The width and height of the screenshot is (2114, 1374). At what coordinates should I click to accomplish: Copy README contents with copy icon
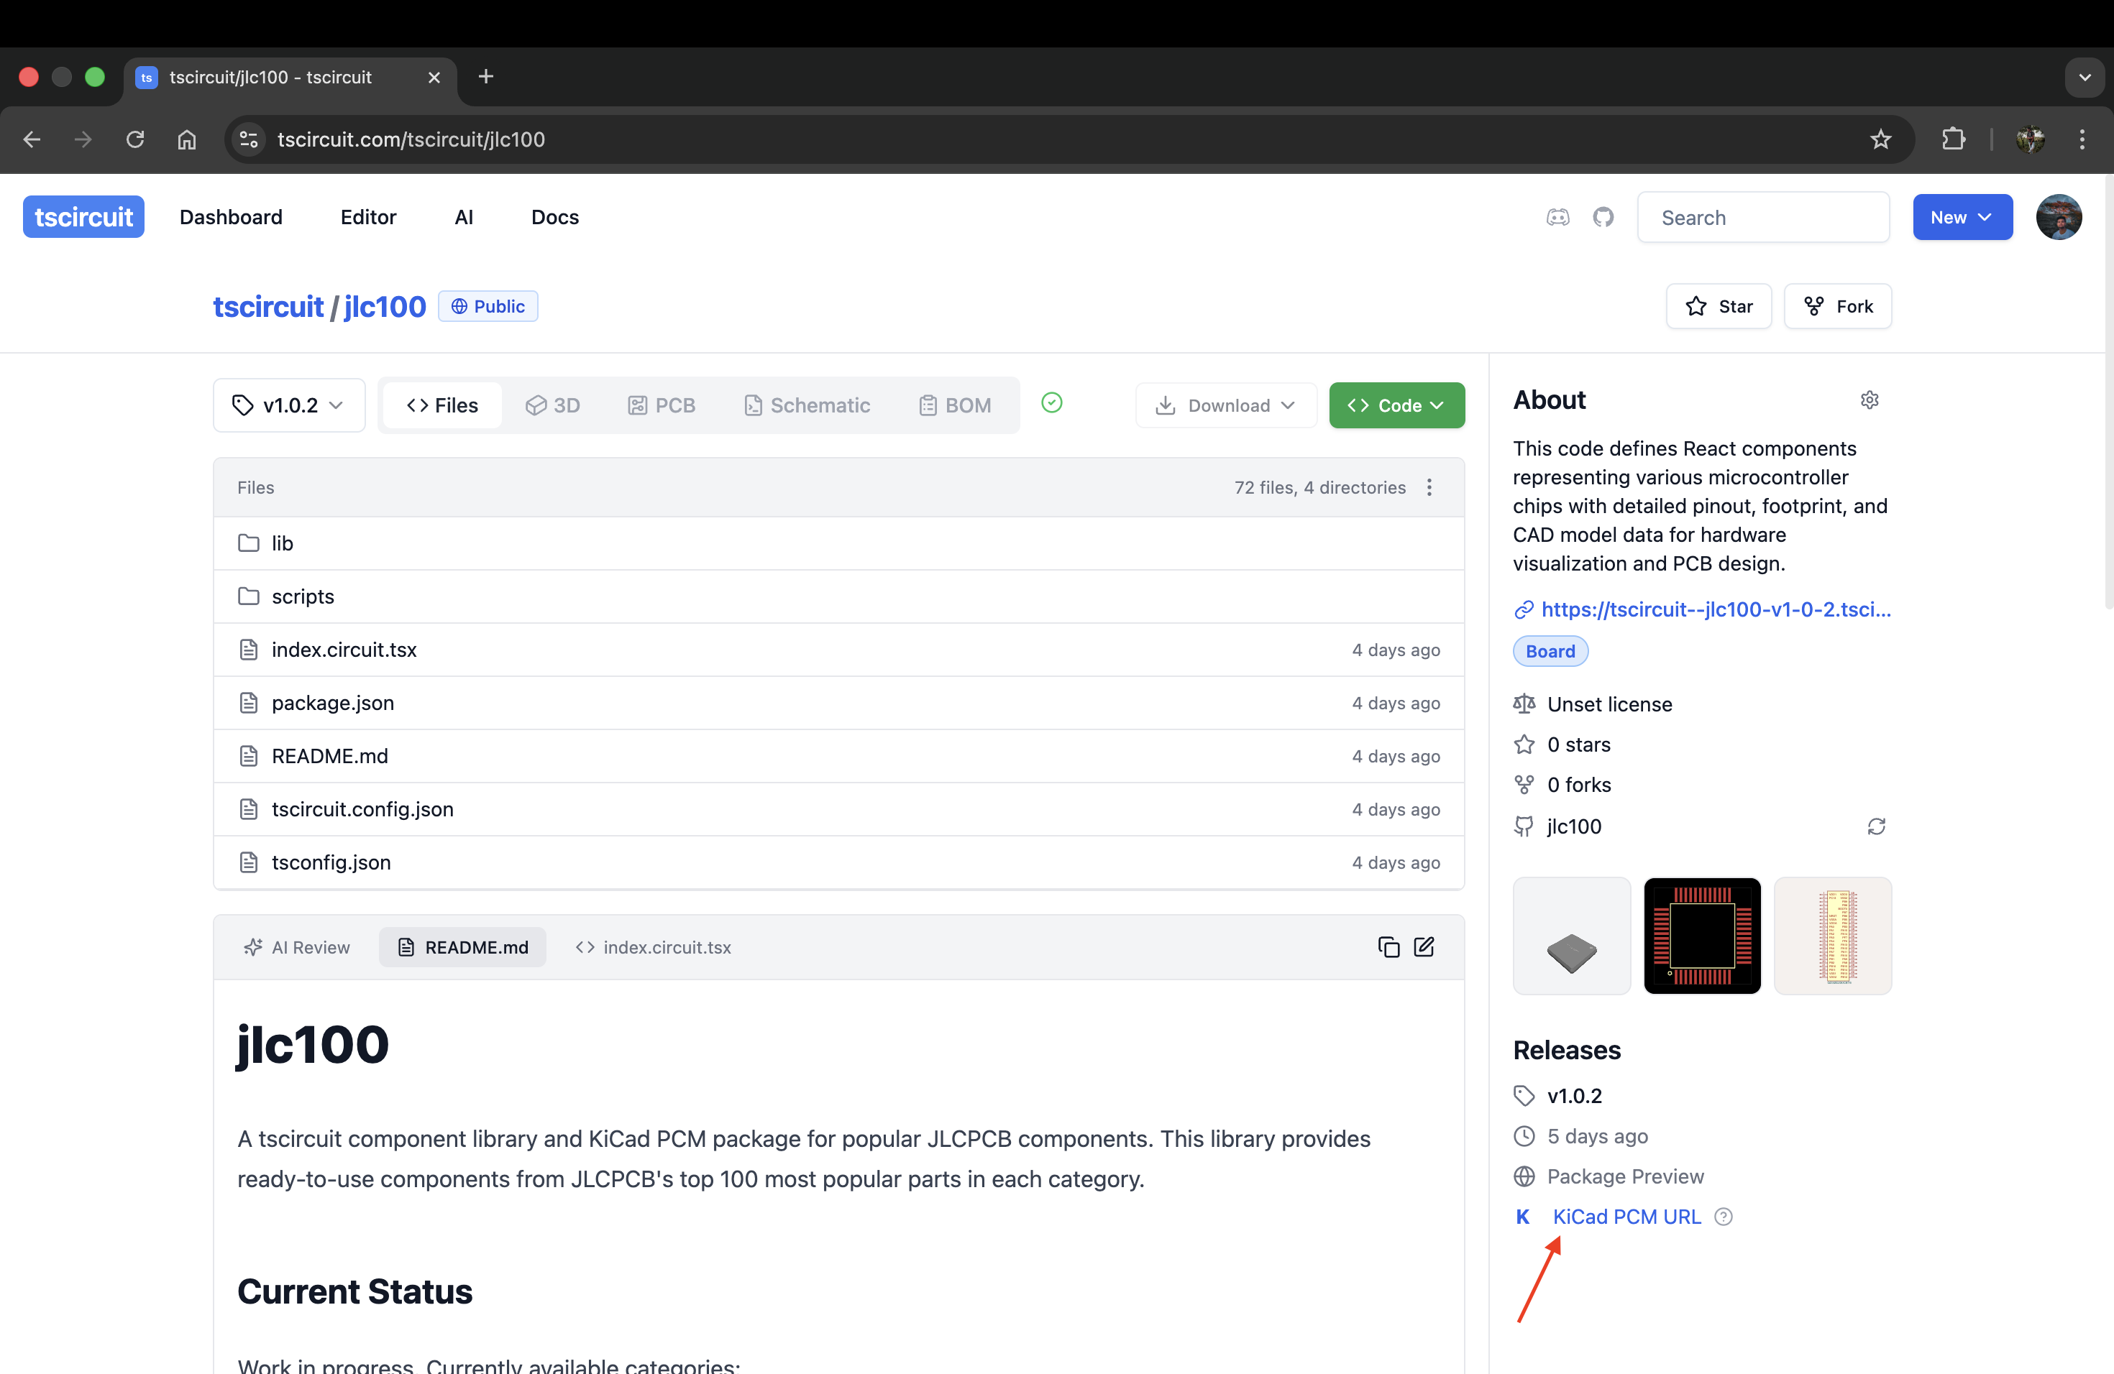(1388, 947)
